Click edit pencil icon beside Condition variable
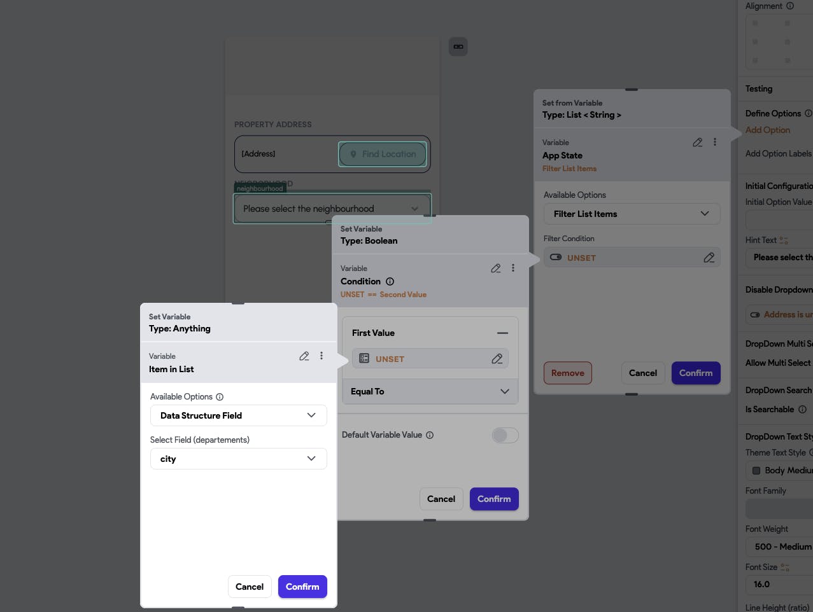Viewport: 813px width, 612px height. [x=496, y=268]
